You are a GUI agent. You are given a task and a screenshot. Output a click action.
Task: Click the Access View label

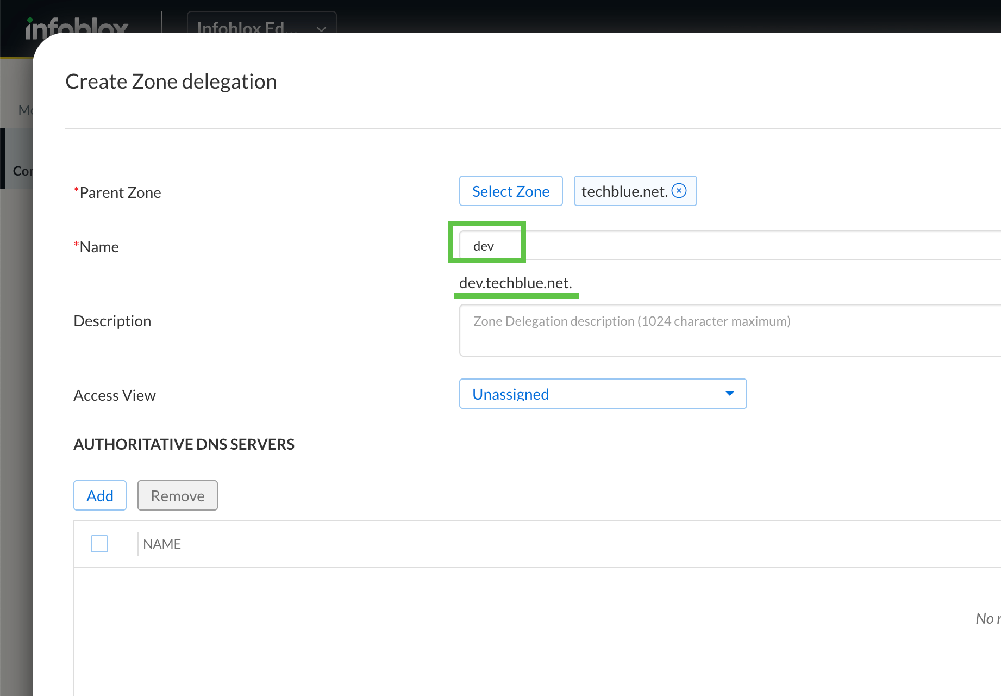coord(115,395)
